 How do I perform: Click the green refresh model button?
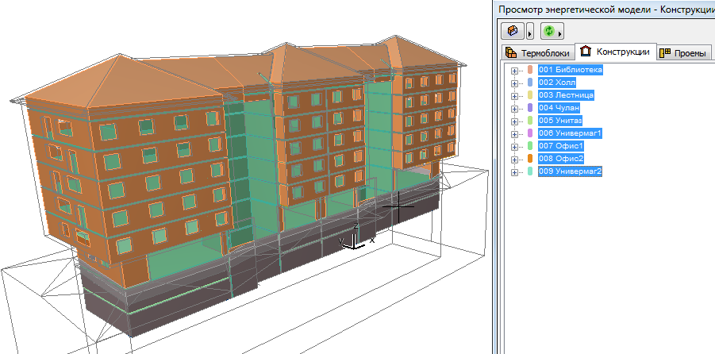(x=549, y=31)
